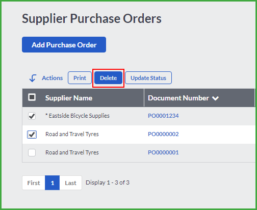Viewport: 257px width, 210px height.
Task: Click the Actions label
Action: coord(53,78)
